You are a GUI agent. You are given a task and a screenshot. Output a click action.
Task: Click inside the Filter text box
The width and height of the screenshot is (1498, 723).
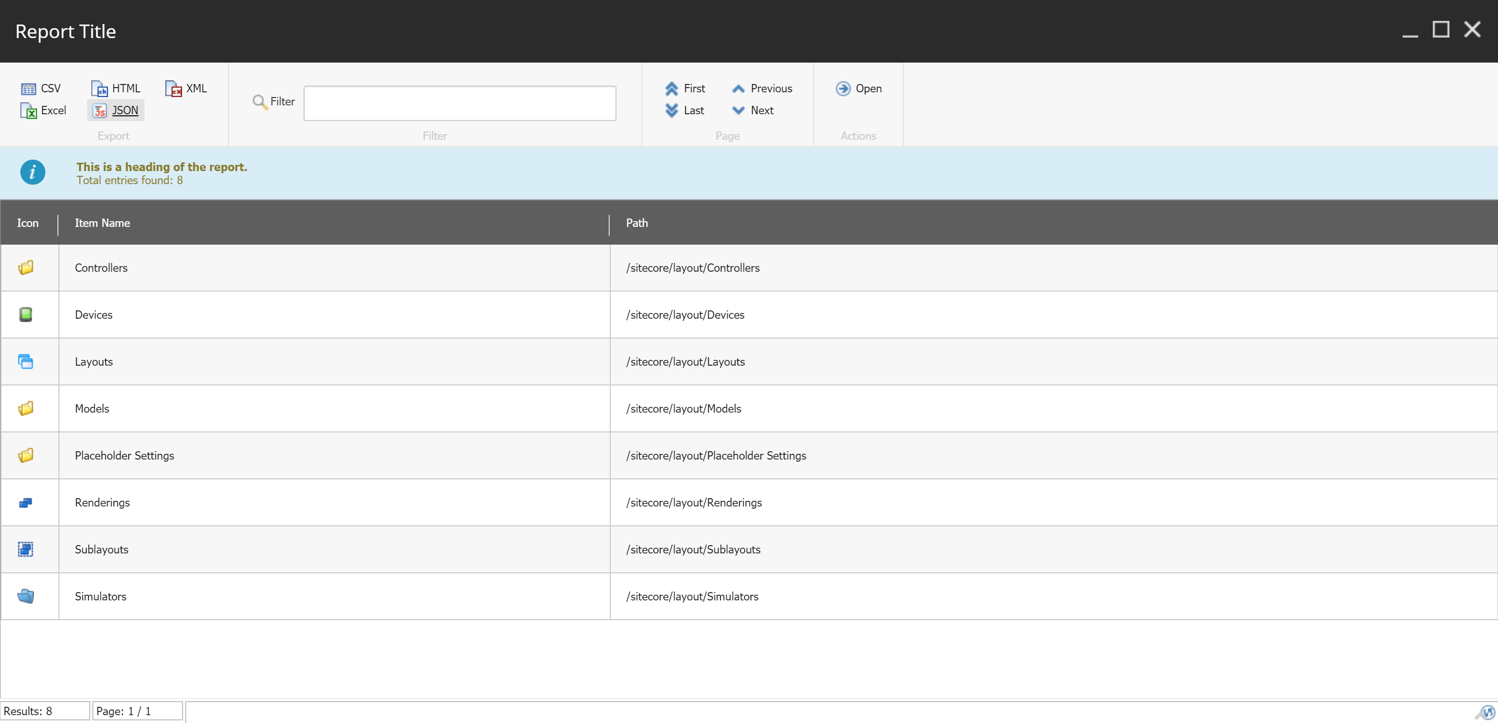(460, 103)
